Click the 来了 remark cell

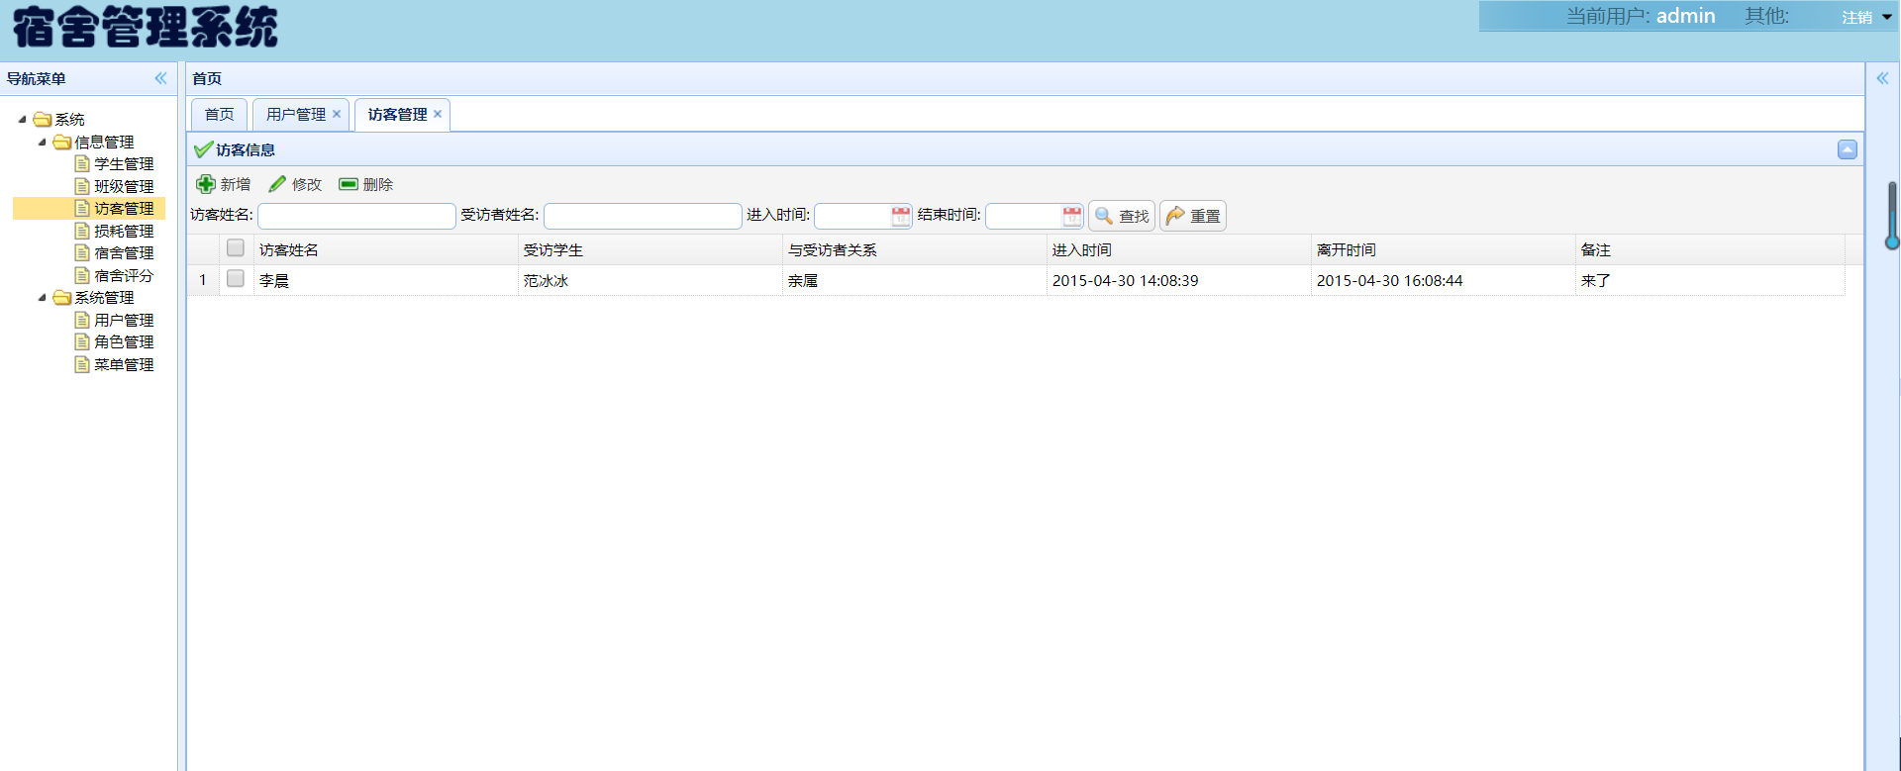tap(1710, 280)
